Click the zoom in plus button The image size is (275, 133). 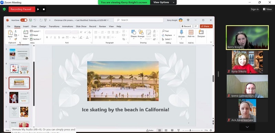[202, 130]
